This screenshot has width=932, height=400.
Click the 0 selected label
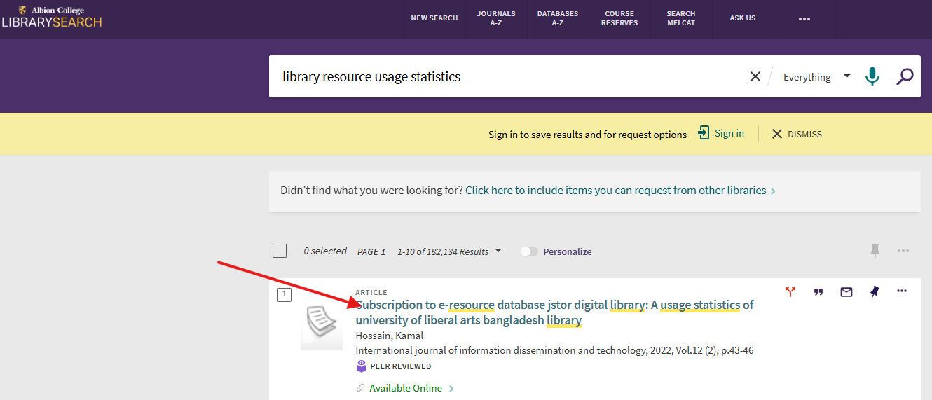tap(325, 251)
